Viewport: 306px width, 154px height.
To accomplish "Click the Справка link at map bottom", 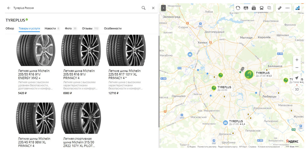I will pyautogui.click(x=252, y=147).
